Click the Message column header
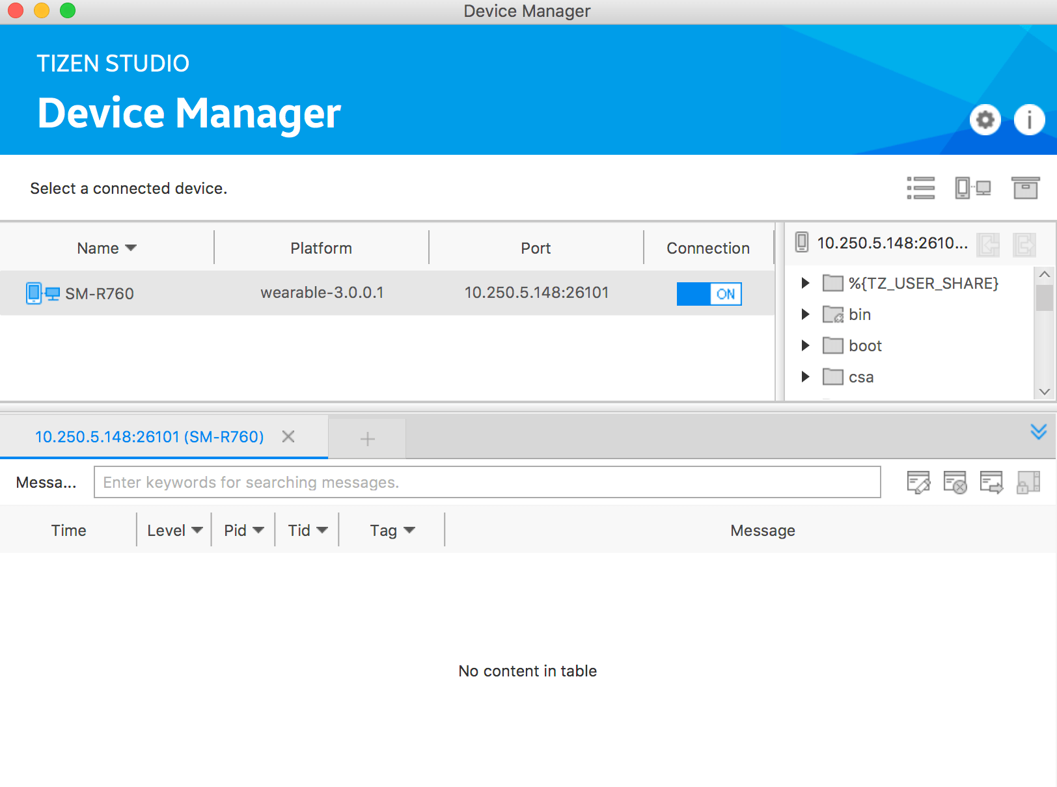Viewport: 1057px width, 787px height. [x=763, y=530]
